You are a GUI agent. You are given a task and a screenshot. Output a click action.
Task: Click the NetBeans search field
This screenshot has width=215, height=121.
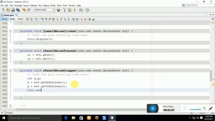pyautogui.click(x=198, y=5)
